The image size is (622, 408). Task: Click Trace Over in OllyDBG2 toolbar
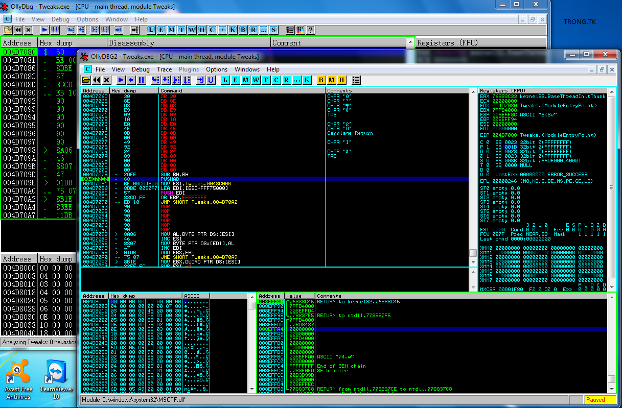click(186, 80)
